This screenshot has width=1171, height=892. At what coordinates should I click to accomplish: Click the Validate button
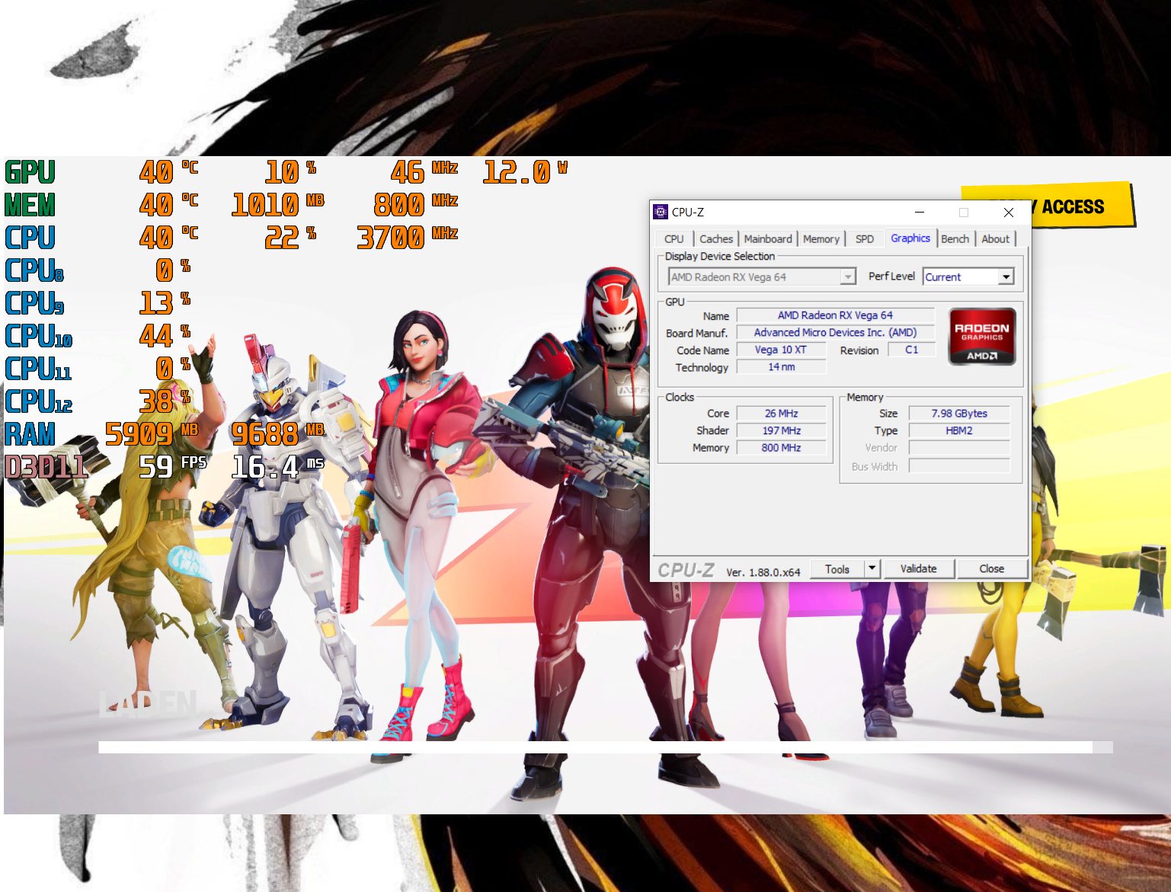pos(918,569)
